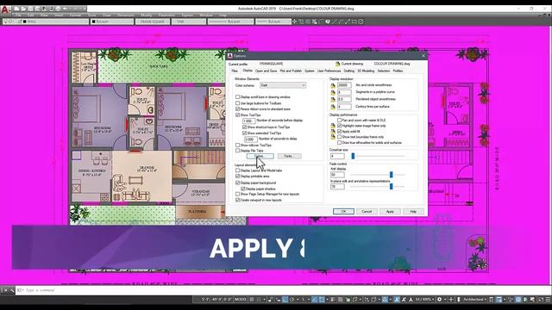Viewport: 552px width, 310px height.
Task: Click New in the Quick Access Toolbar
Action: pyautogui.click(x=16, y=9)
